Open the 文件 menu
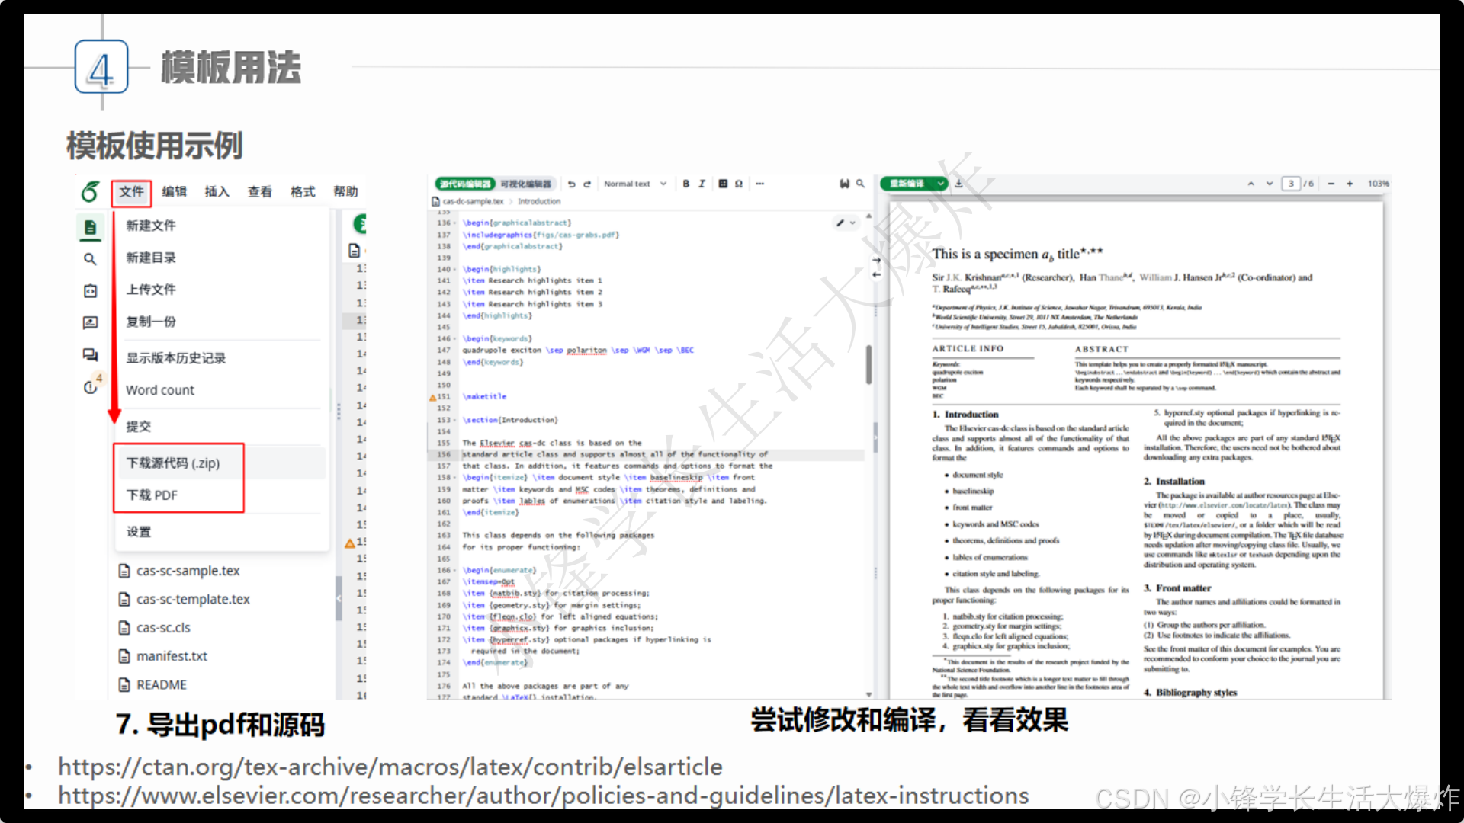Viewport: 1464px width, 823px height. click(131, 192)
